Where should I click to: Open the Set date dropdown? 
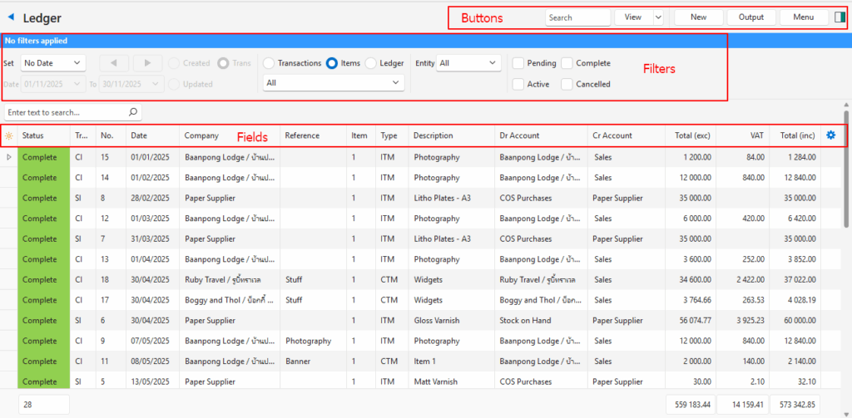pyautogui.click(x=53, y=63)
